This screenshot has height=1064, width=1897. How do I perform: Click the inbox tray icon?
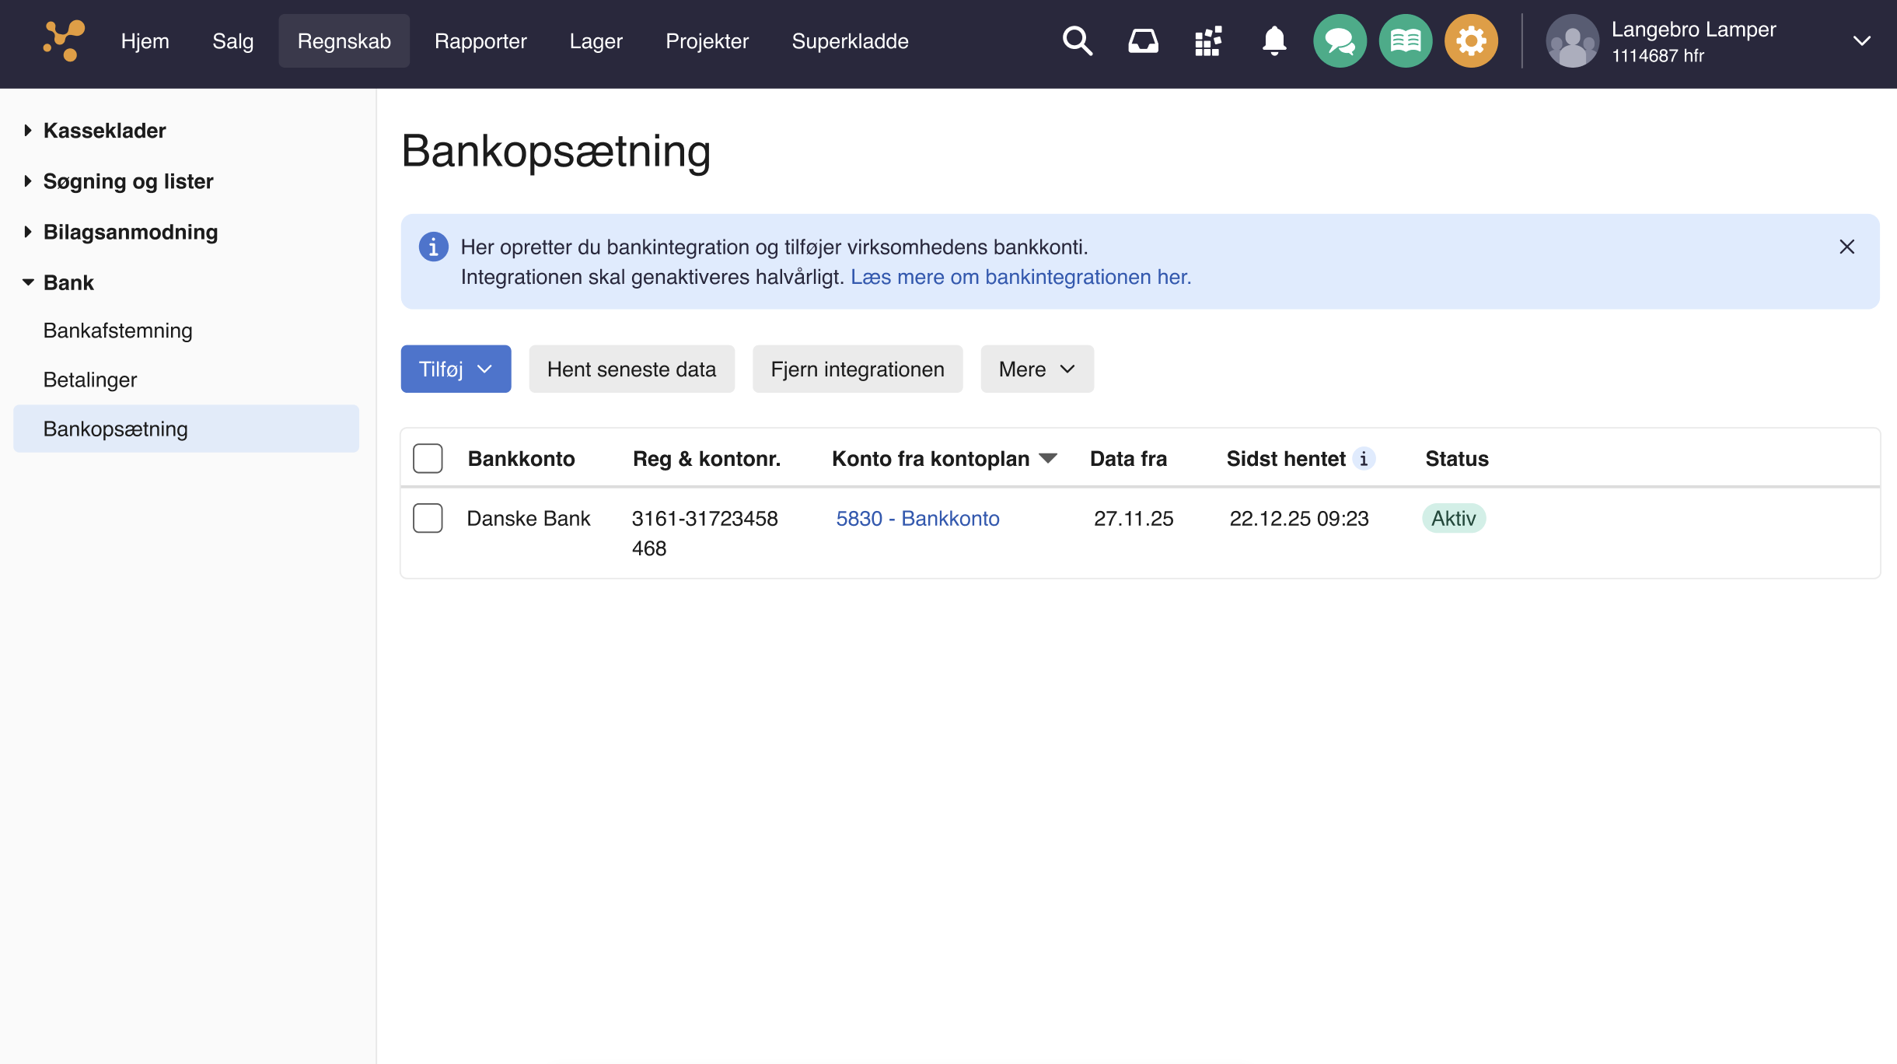coord(1143,40)
